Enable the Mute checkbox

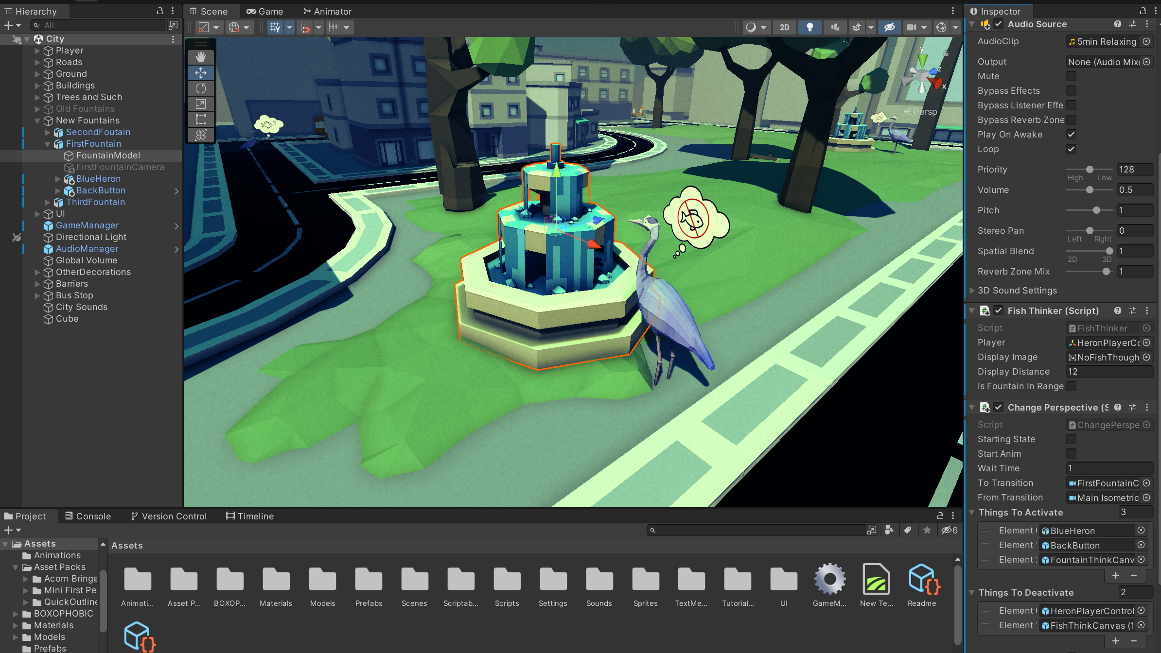[x=1071, y=76]
